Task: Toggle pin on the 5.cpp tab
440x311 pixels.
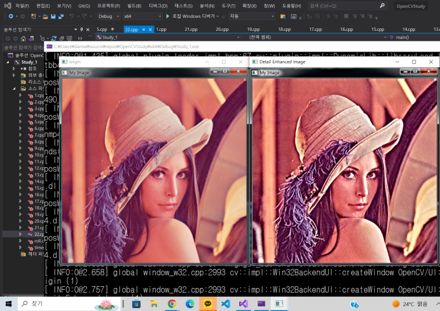Action: (113, 29)
